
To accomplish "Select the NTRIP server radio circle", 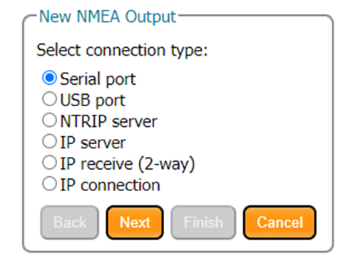I will pyautogui.click(x=49, y=120).
